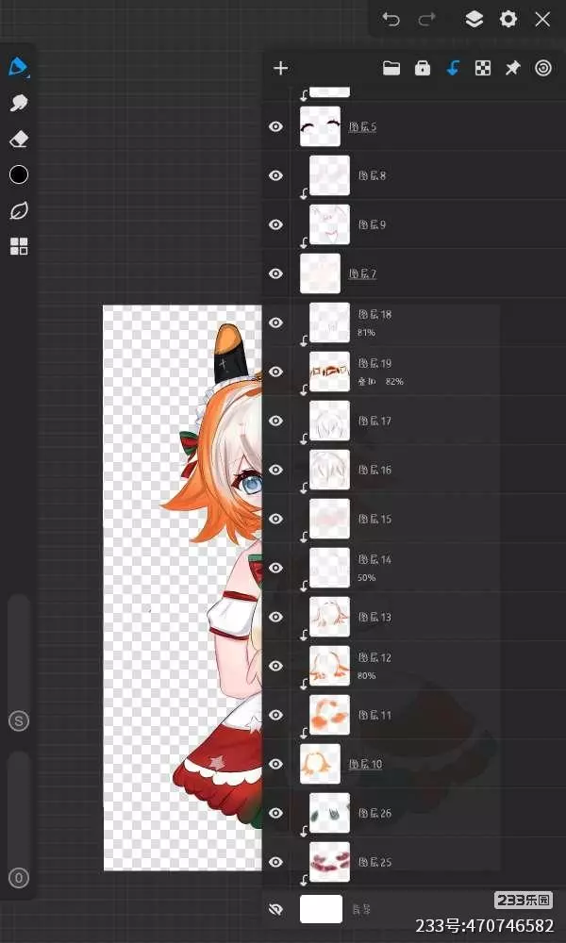566x943 pixels.
Task: Hide layer 图层26
Action: (x=276, y=813)
